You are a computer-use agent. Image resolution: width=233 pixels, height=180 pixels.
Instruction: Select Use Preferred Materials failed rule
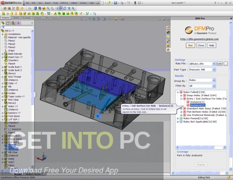(206, 115)
